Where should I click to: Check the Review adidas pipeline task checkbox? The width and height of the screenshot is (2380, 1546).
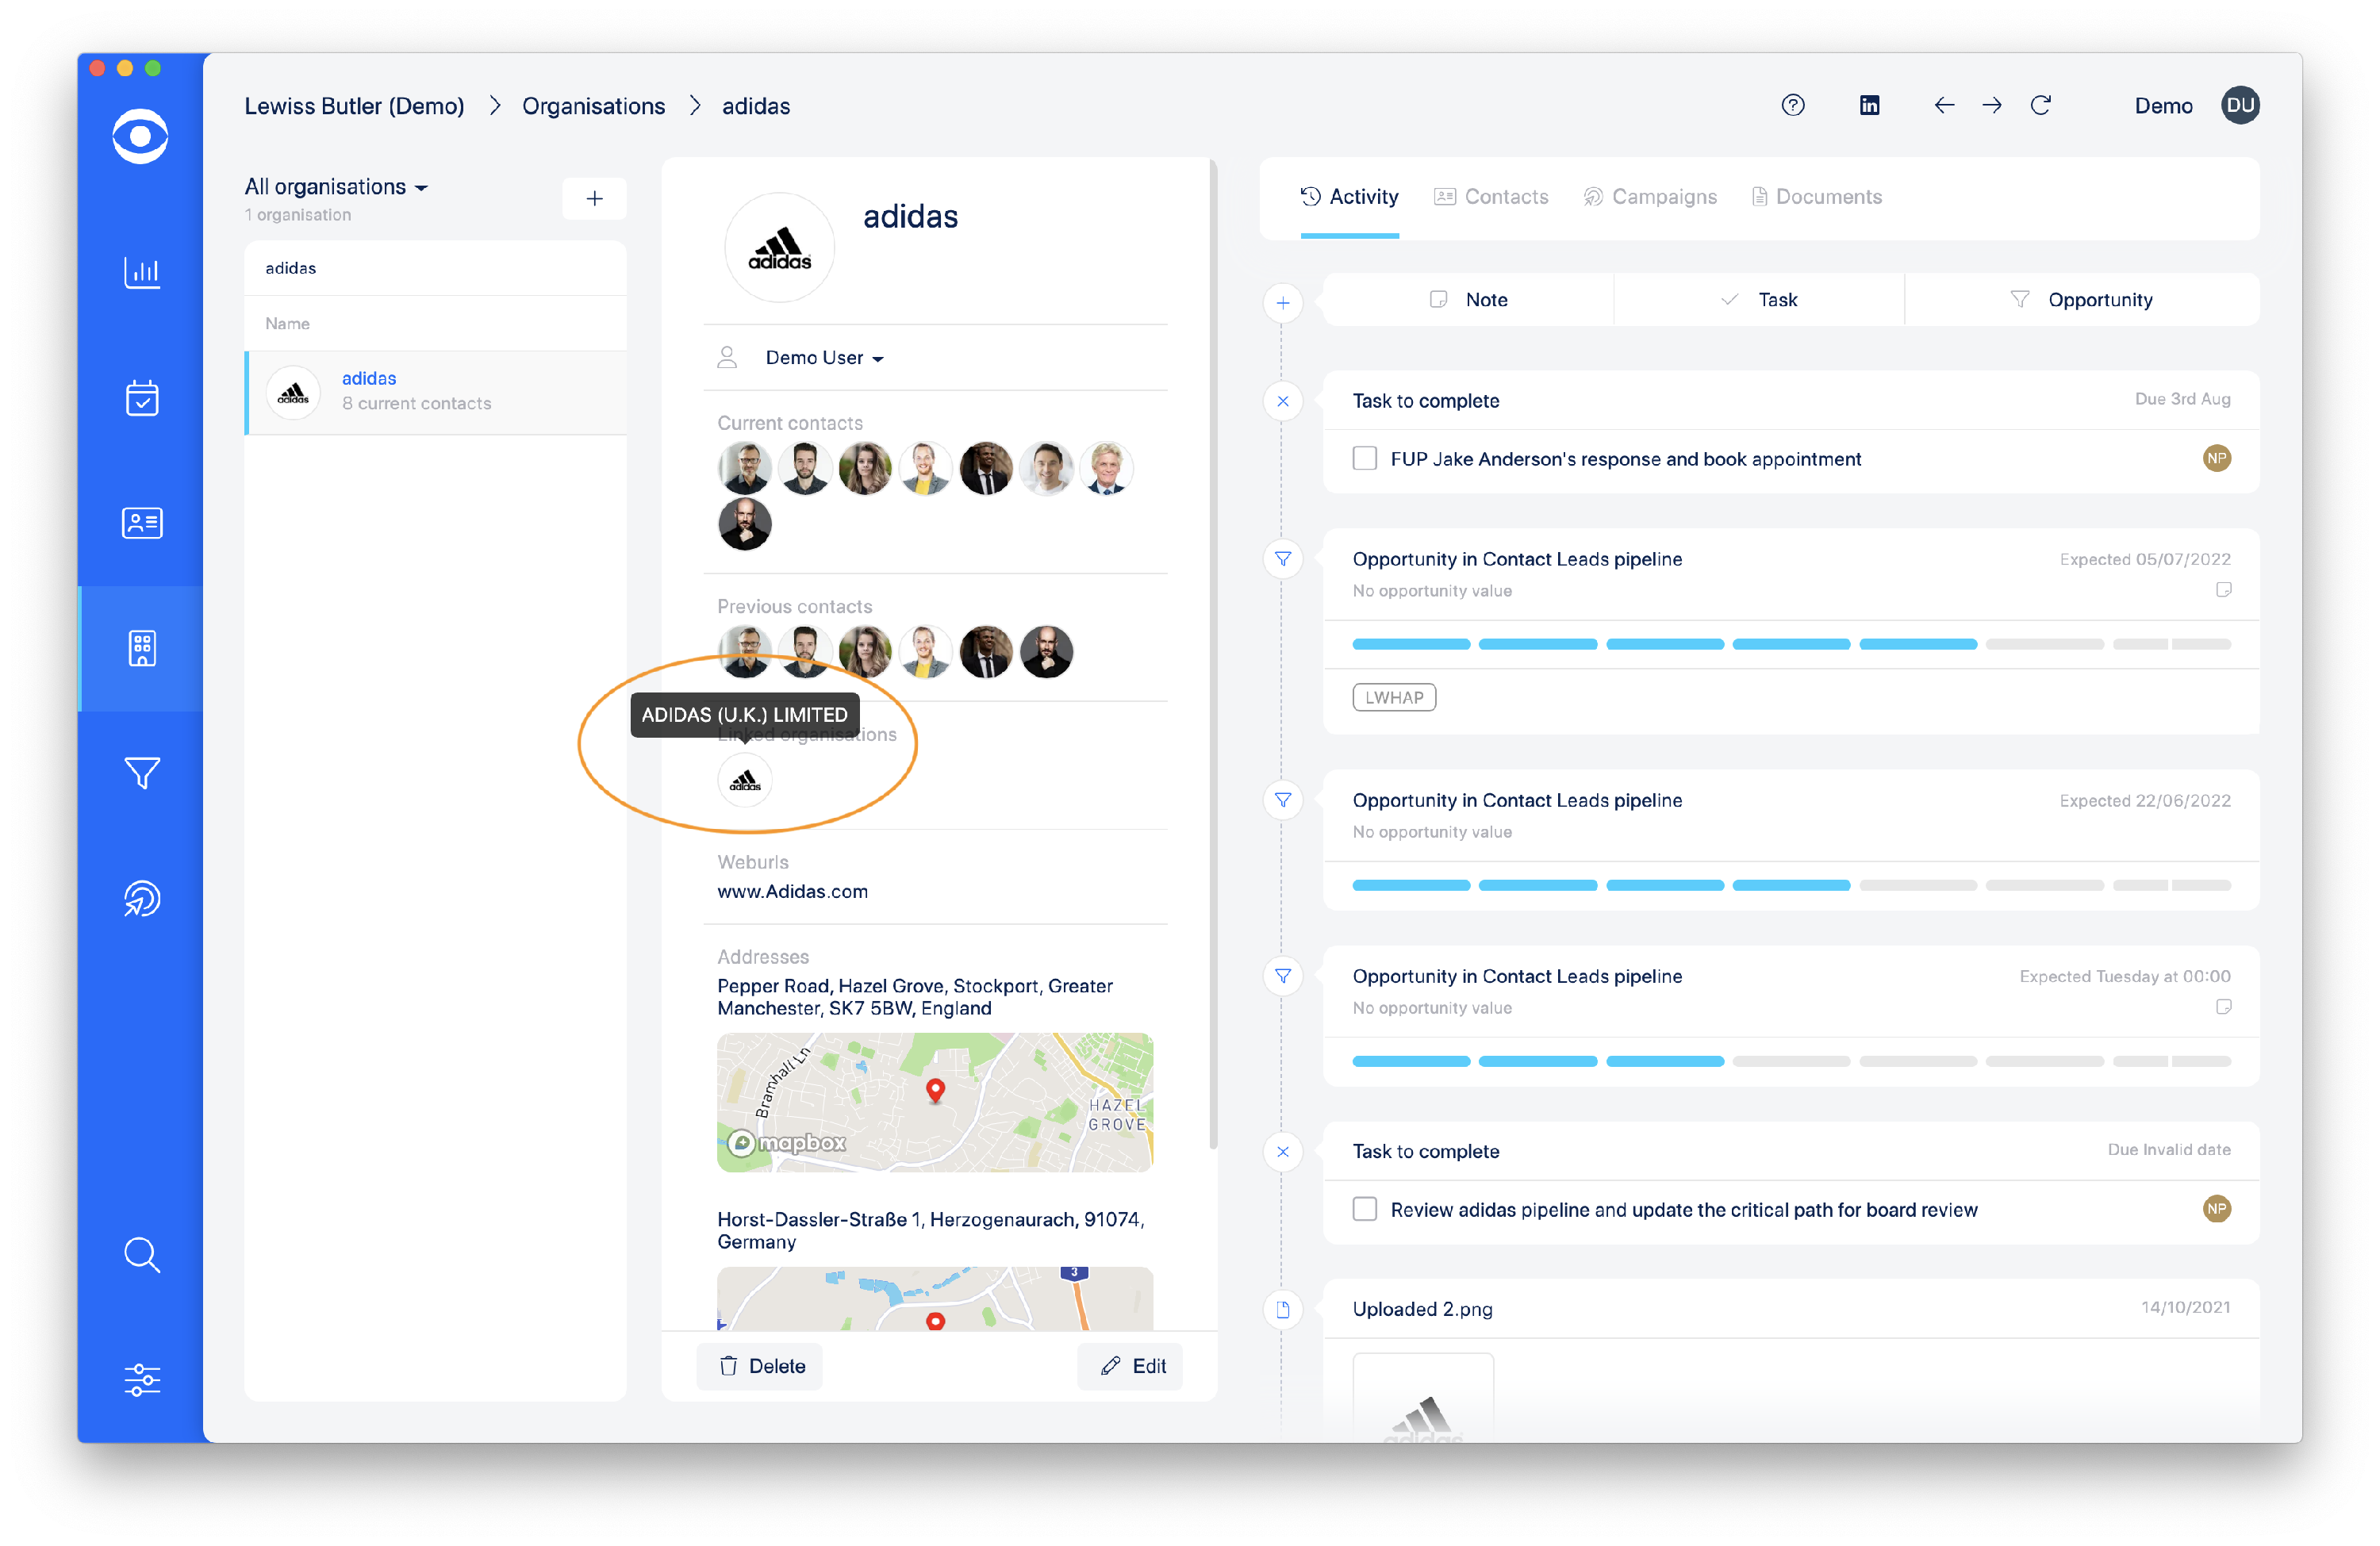(x=1364, y=1209)
